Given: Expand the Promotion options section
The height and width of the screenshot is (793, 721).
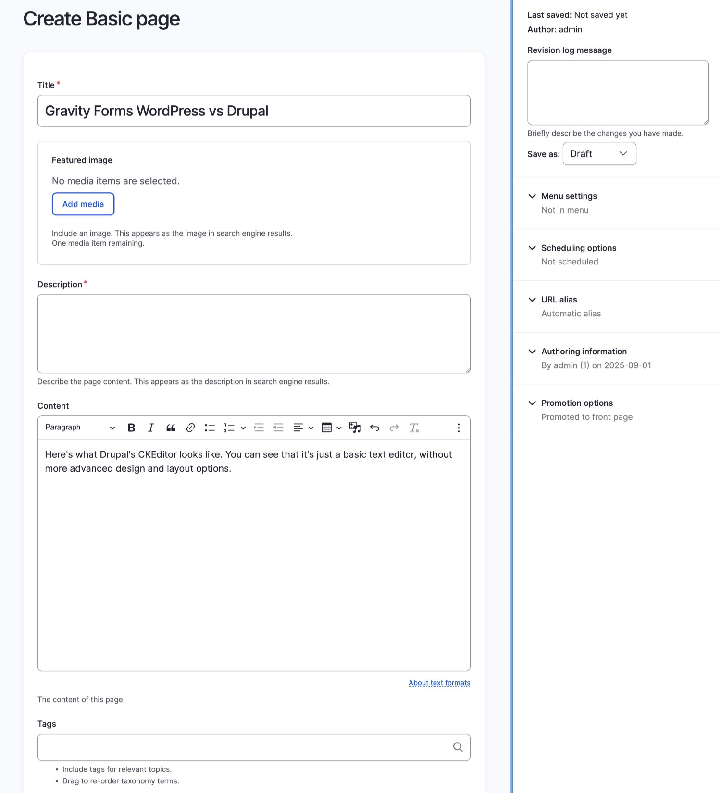Looking at the screenshot, I should coord(577,403).
